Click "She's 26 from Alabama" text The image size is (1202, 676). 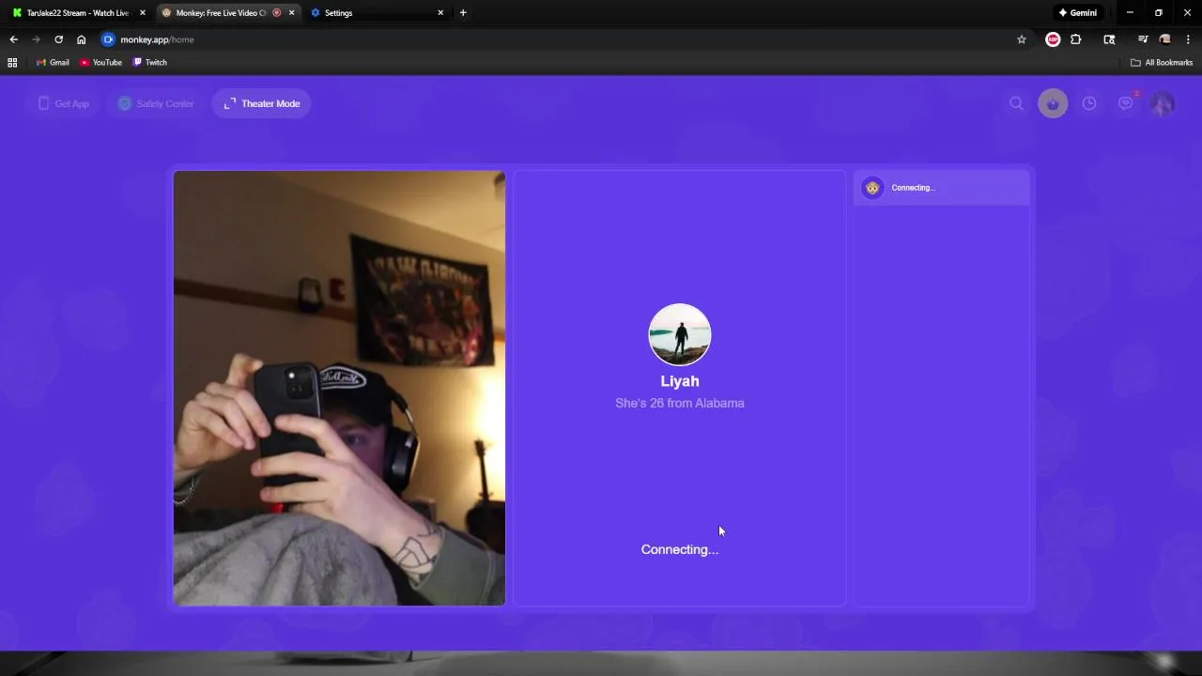[x=680, y=403]
